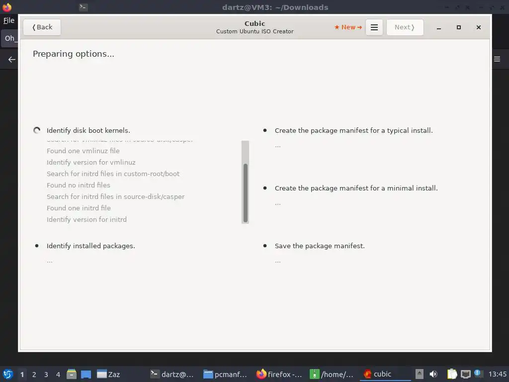This screenshot has width=509, height=382.
Task: Open the file manager launcher in taskbar
Action: 72,374
